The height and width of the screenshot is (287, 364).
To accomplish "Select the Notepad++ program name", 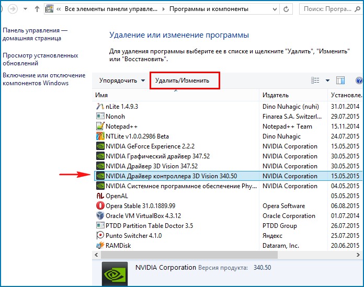I will pos(121,126).
